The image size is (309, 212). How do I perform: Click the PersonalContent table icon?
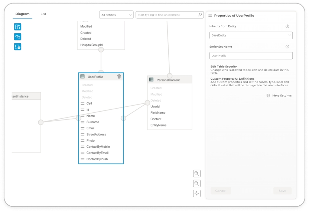click(x=152, y=80)
